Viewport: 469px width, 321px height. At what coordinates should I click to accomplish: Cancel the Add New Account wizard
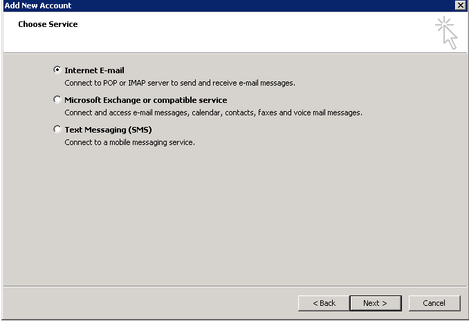click(434, 303)
